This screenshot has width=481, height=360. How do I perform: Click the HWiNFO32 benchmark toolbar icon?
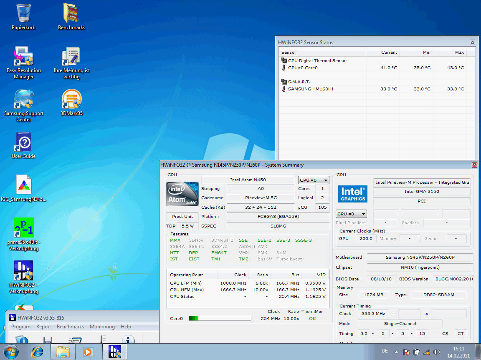pos(75,340)
